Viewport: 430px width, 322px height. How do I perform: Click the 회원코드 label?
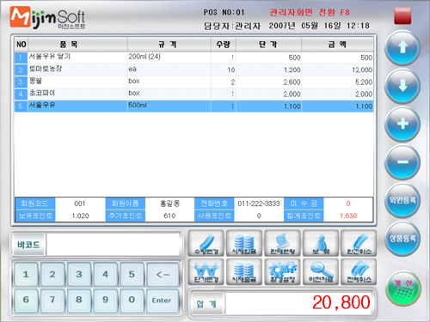click(35, 204)
